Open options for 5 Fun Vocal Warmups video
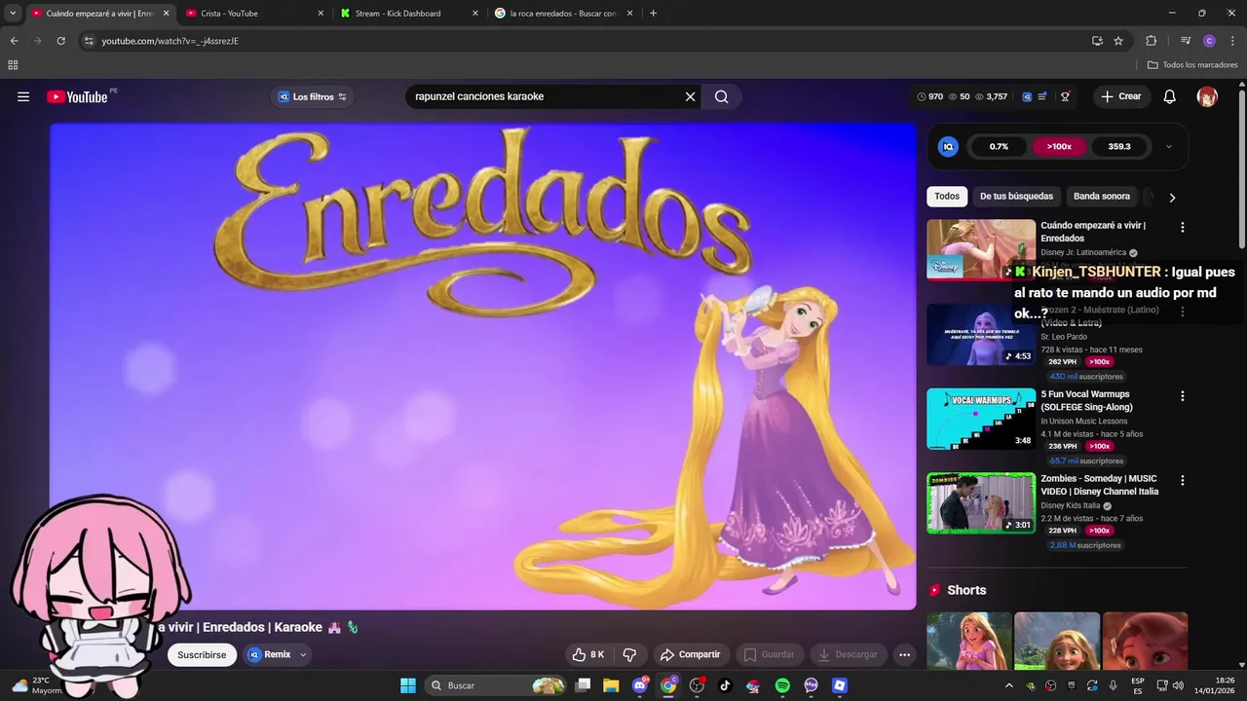This screenshot has width=1247, height=701. click(1183, 396)
